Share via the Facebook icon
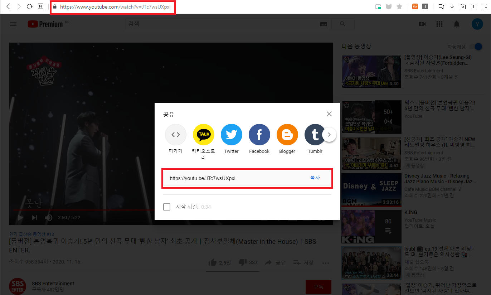 [x=259, y=135]
